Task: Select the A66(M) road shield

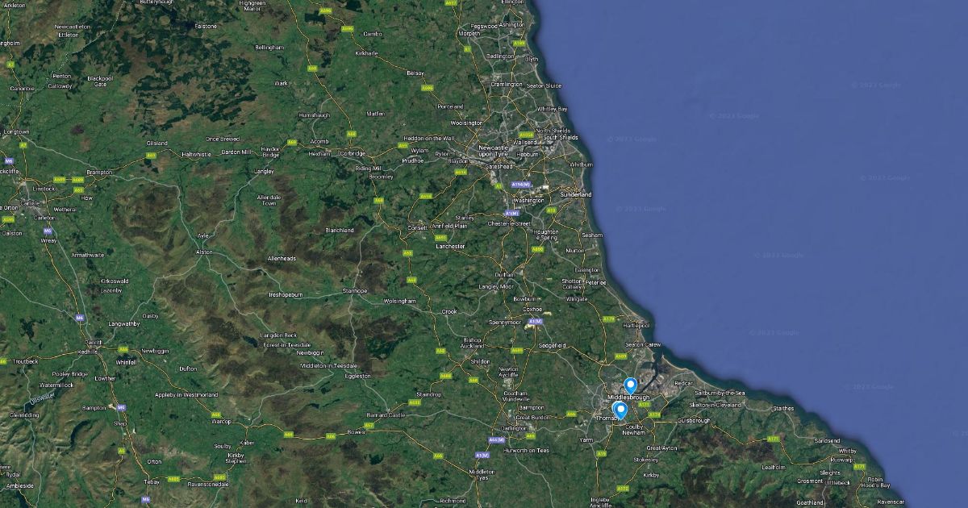Action: (496, 439)
